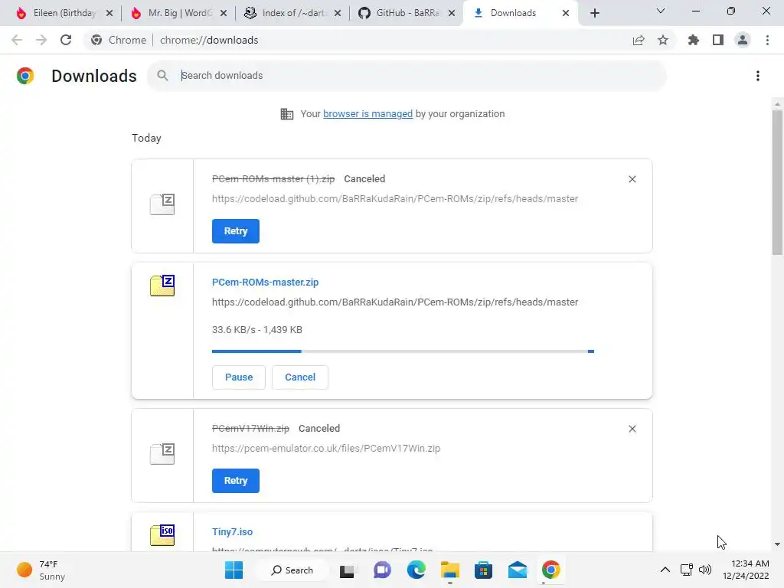The image size is (784, 588).
Task: Open the Mail app from taskbar
Action: [x=518, y=570]
